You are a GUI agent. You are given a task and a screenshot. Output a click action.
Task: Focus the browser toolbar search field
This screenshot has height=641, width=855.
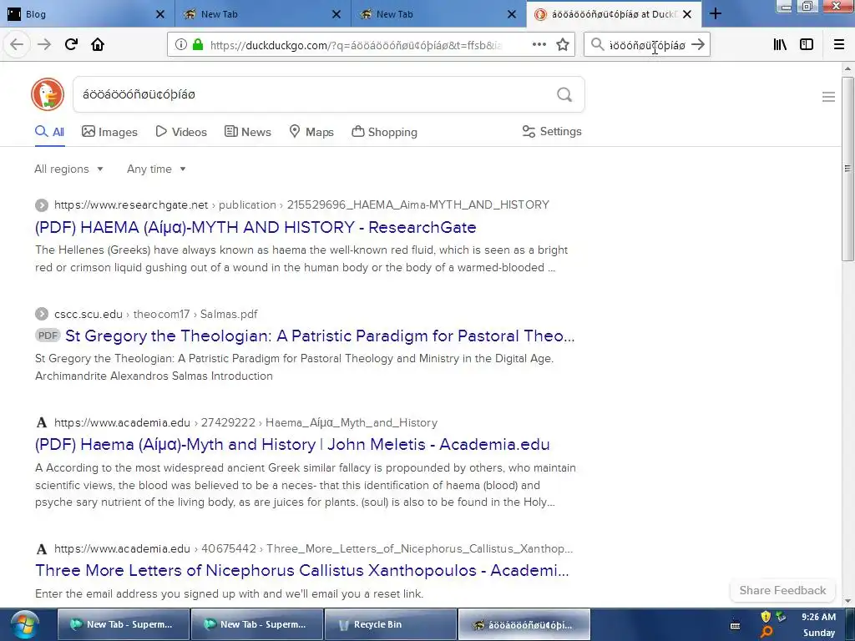(647, 45)
